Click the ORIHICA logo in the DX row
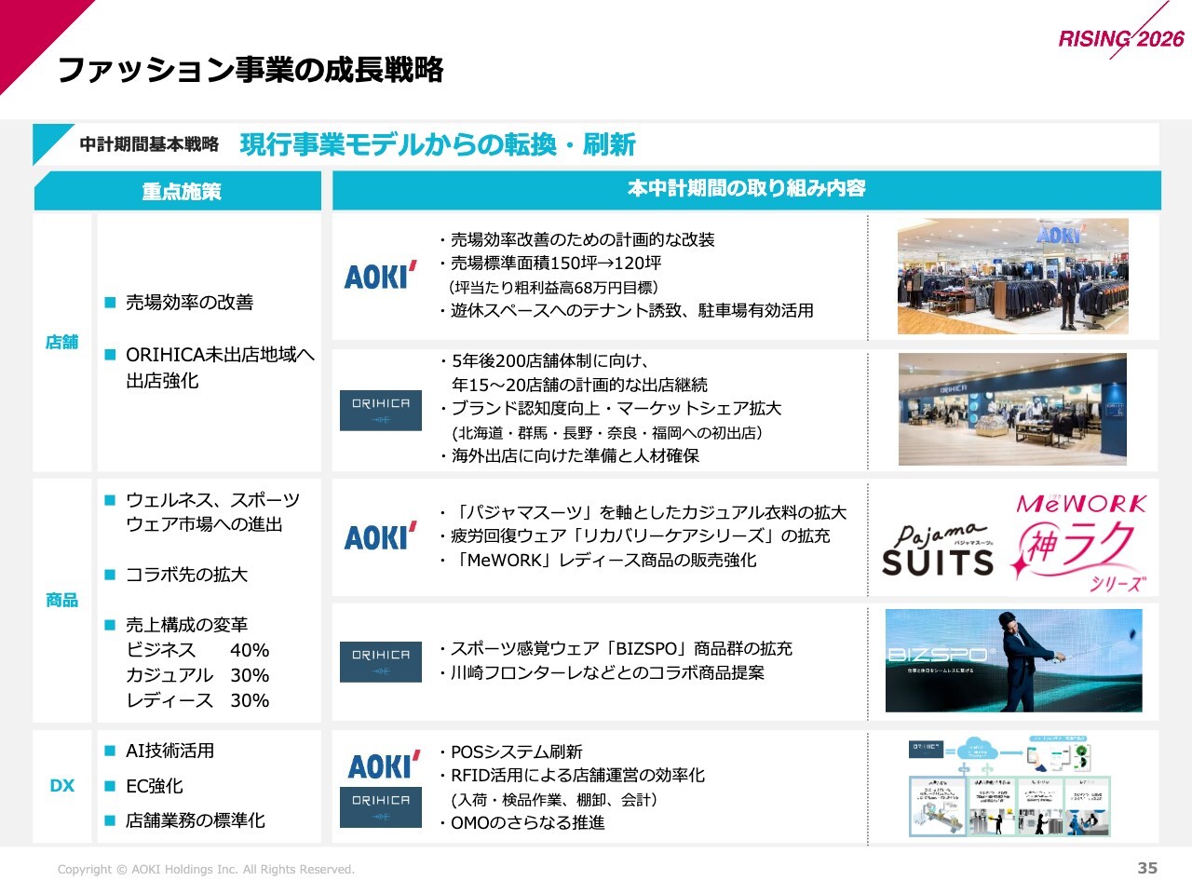The width and height of the screenshot is (1192, 894). [x=381, y=806]
